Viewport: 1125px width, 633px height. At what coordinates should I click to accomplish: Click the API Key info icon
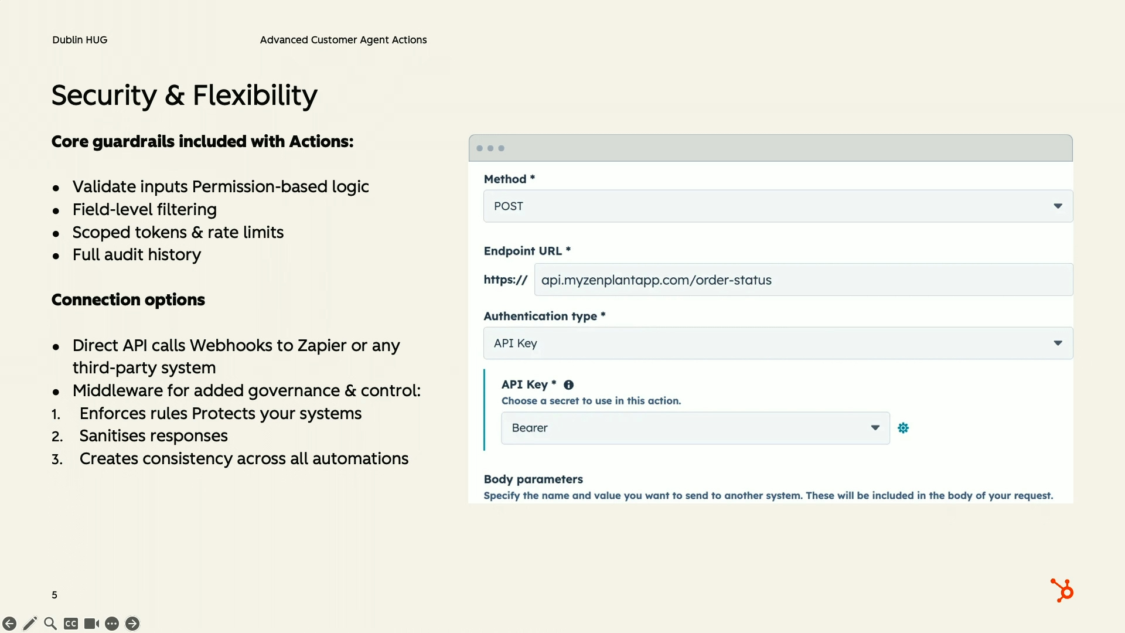(x=568, y=385)
